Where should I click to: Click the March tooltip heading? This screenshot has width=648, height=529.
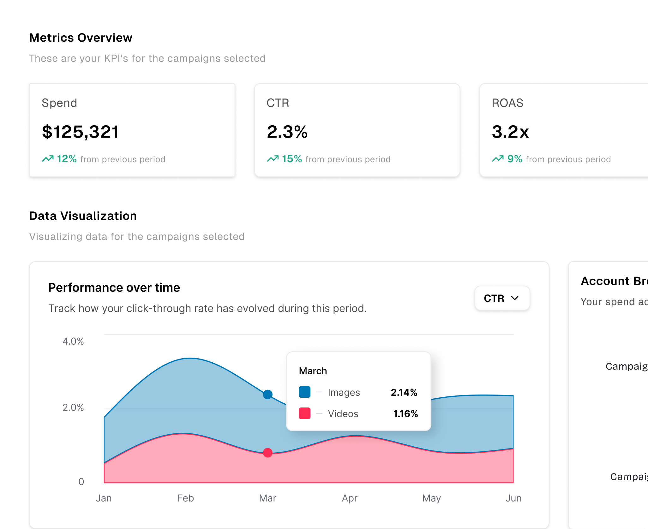click(x=313, y=371)
